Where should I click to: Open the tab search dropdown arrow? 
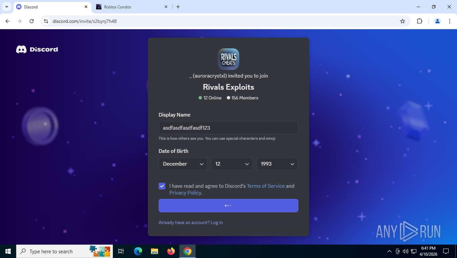[x=7, y=7]
